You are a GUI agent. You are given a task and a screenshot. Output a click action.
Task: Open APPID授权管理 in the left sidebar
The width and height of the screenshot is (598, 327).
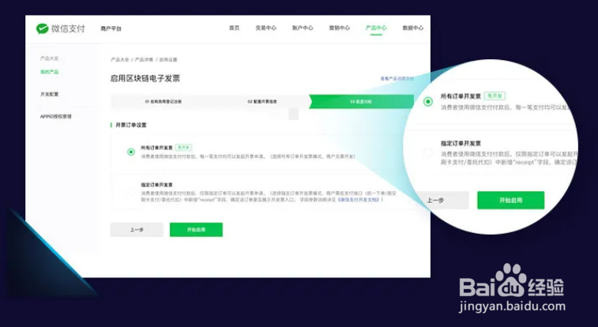(x=55, y=117)
